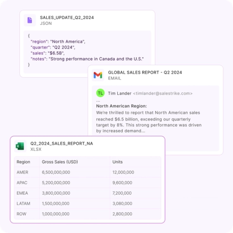Image resolution: width=233 pixels, height=233 pixels.
Task: Click the purple JSON file icon
Action: pos(30,20)
